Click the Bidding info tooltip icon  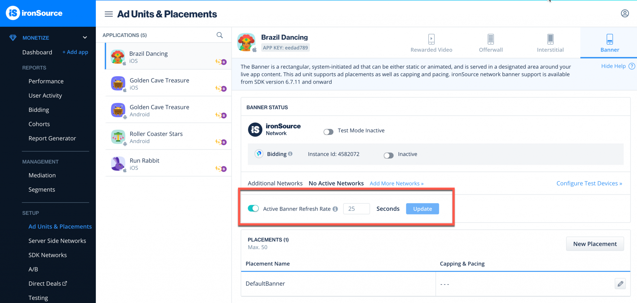click(x=291, y=154)
